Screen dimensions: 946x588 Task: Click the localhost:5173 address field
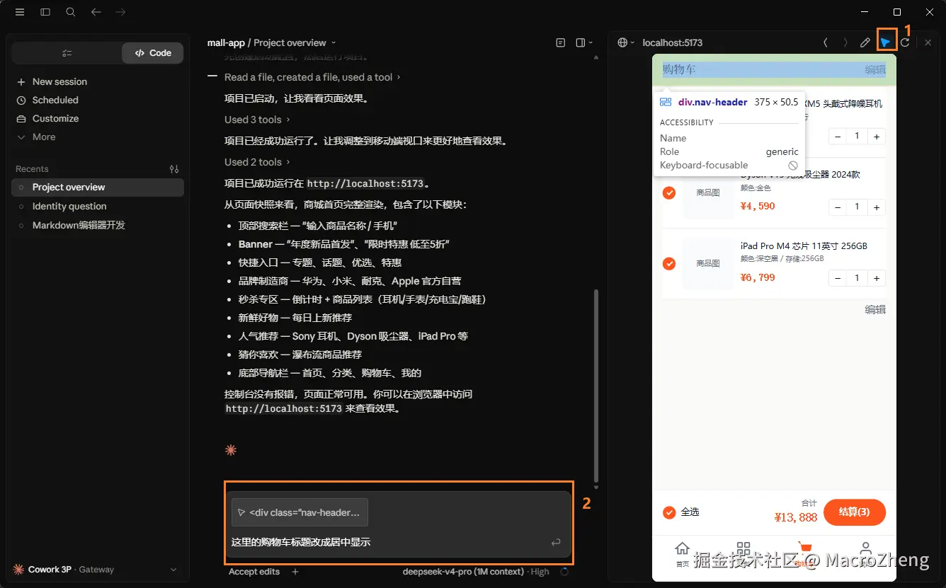[672, 43]
